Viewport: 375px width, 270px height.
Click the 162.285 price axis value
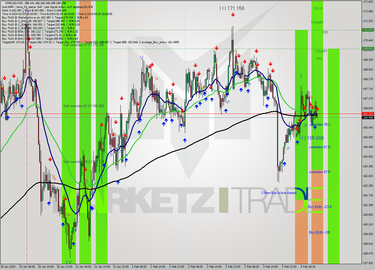click(x=368, y=186)
